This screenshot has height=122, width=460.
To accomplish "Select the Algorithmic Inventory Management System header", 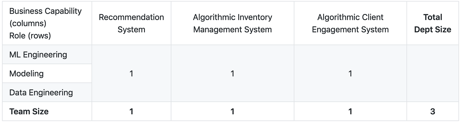I will (232, 23).
